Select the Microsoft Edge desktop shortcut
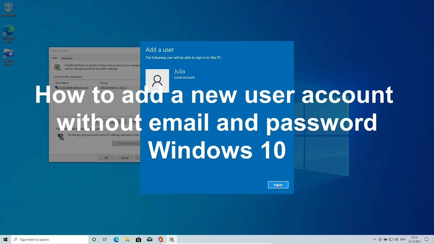The height and width of the screenshot is (244, 434). (x=8, y=34)
